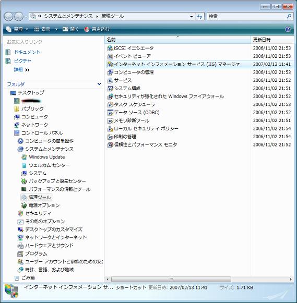
Task: Click the search magnifier icon
Action: pos(289,16)
